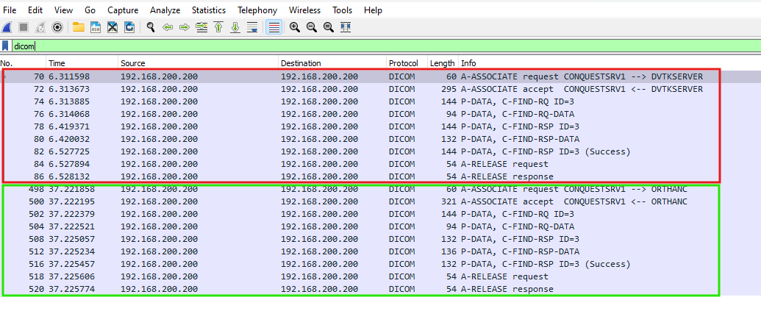761x311 pixels.
Task: Open the capture options gear icon
Action: coord(57,27)
